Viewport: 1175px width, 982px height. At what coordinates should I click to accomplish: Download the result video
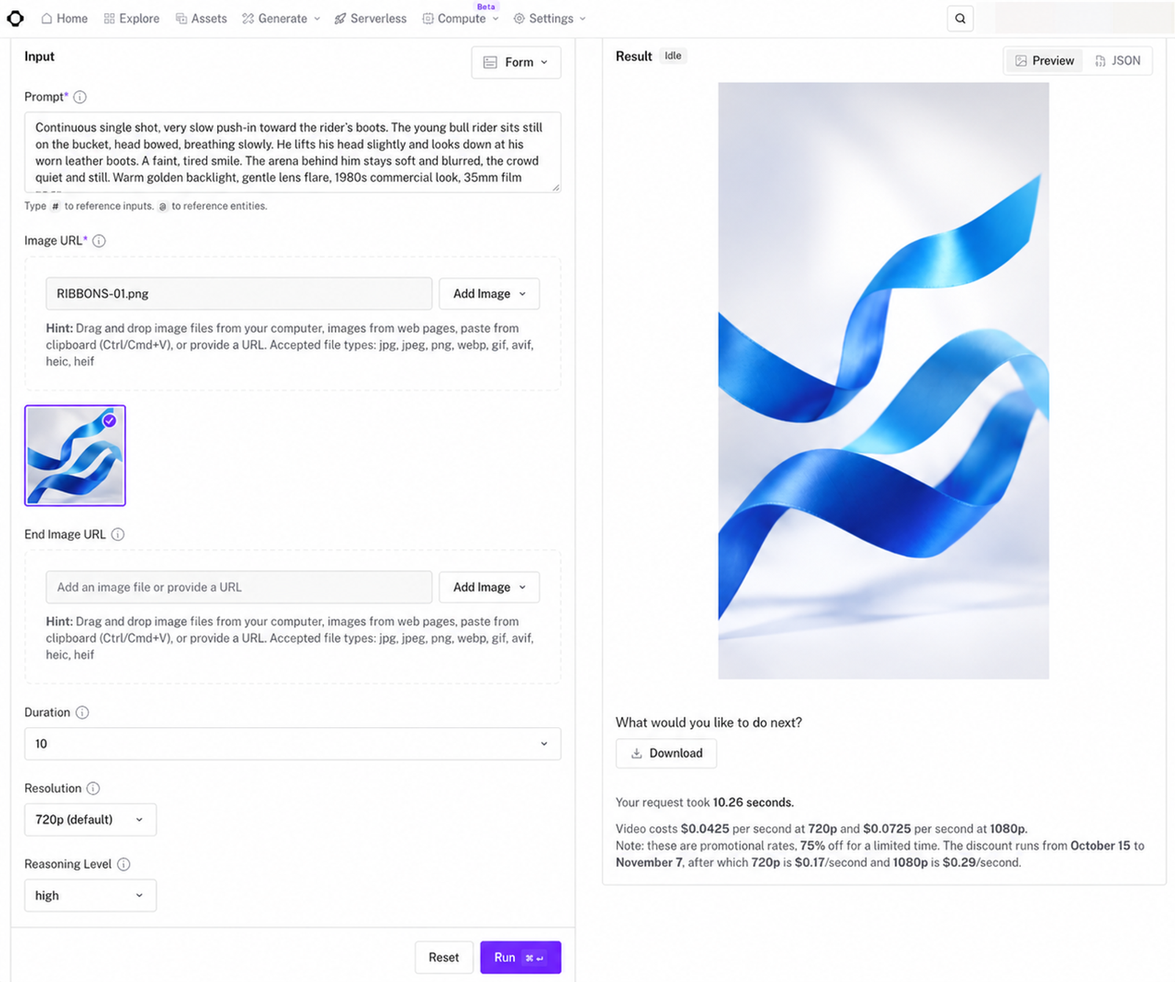666,753
